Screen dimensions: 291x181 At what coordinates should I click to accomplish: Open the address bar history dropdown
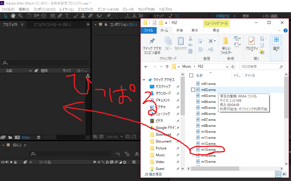[x=227, y=67]
